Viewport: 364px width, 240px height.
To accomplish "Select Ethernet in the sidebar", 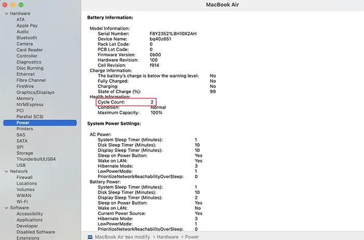I will pos(25,74).
